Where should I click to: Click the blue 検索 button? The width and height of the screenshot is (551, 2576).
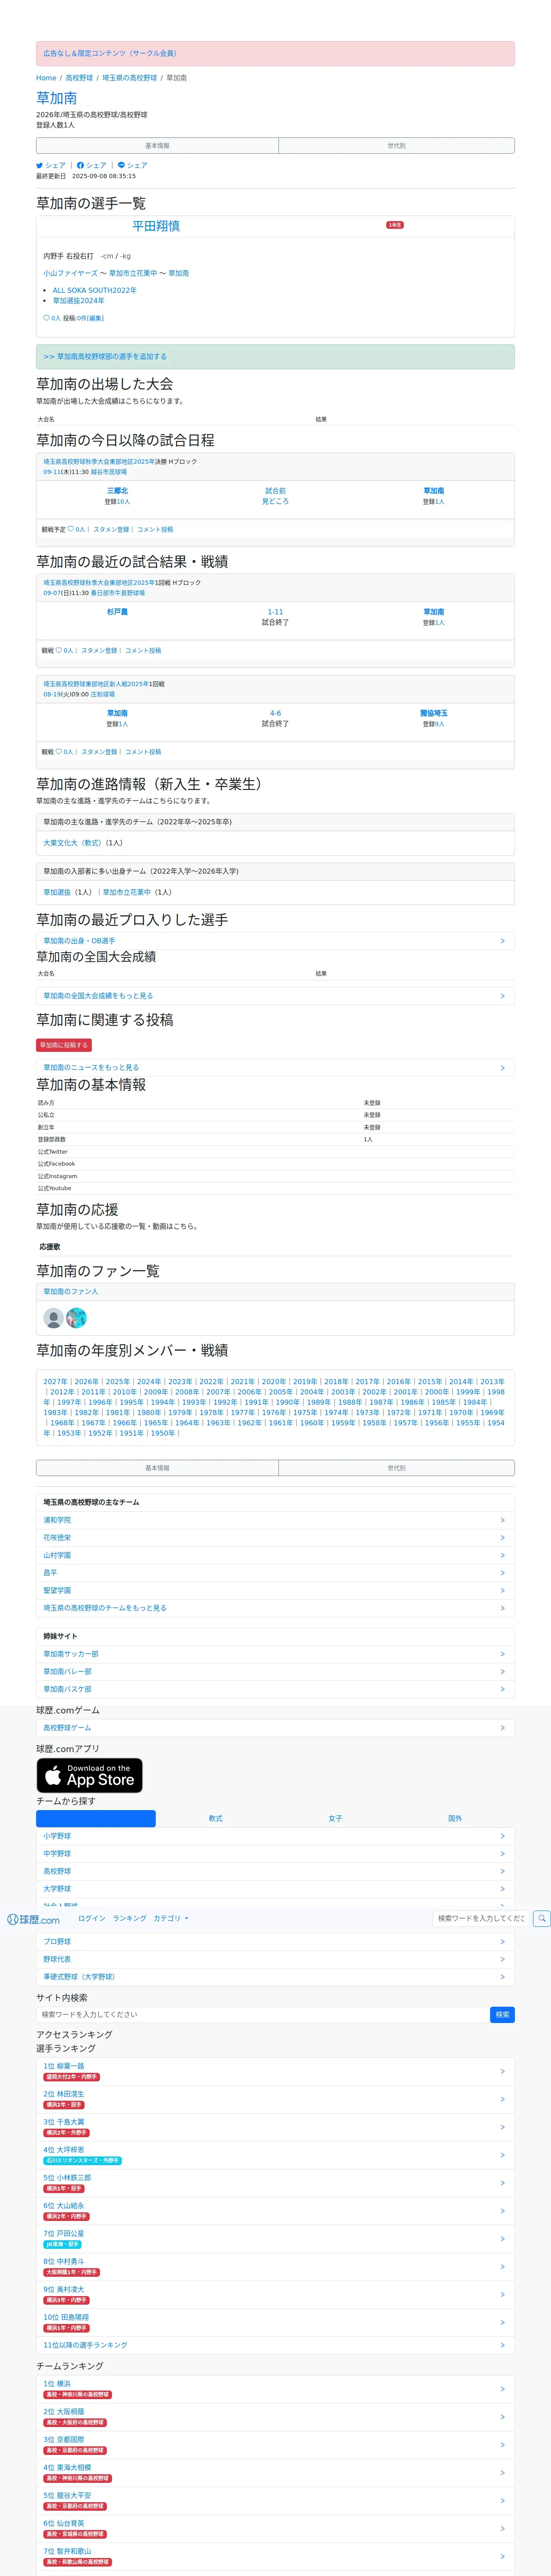[502, 2015]
